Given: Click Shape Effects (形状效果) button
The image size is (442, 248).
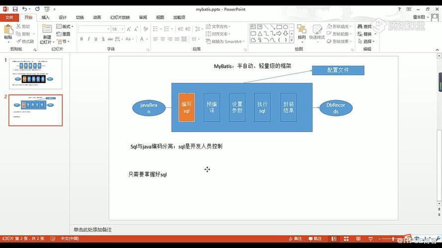Looking at the screenshot, I should 339,42.
